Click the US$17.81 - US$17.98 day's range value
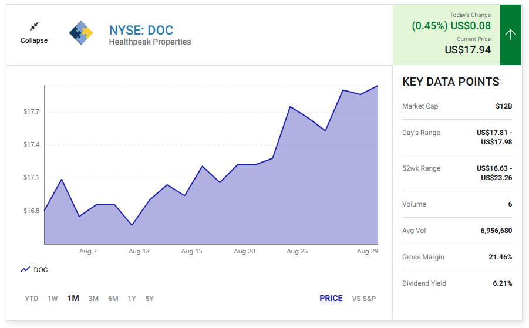 click(494, 137)
